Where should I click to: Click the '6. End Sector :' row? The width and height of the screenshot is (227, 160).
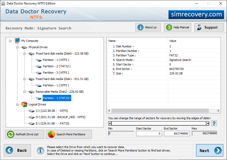coord(164,69)
